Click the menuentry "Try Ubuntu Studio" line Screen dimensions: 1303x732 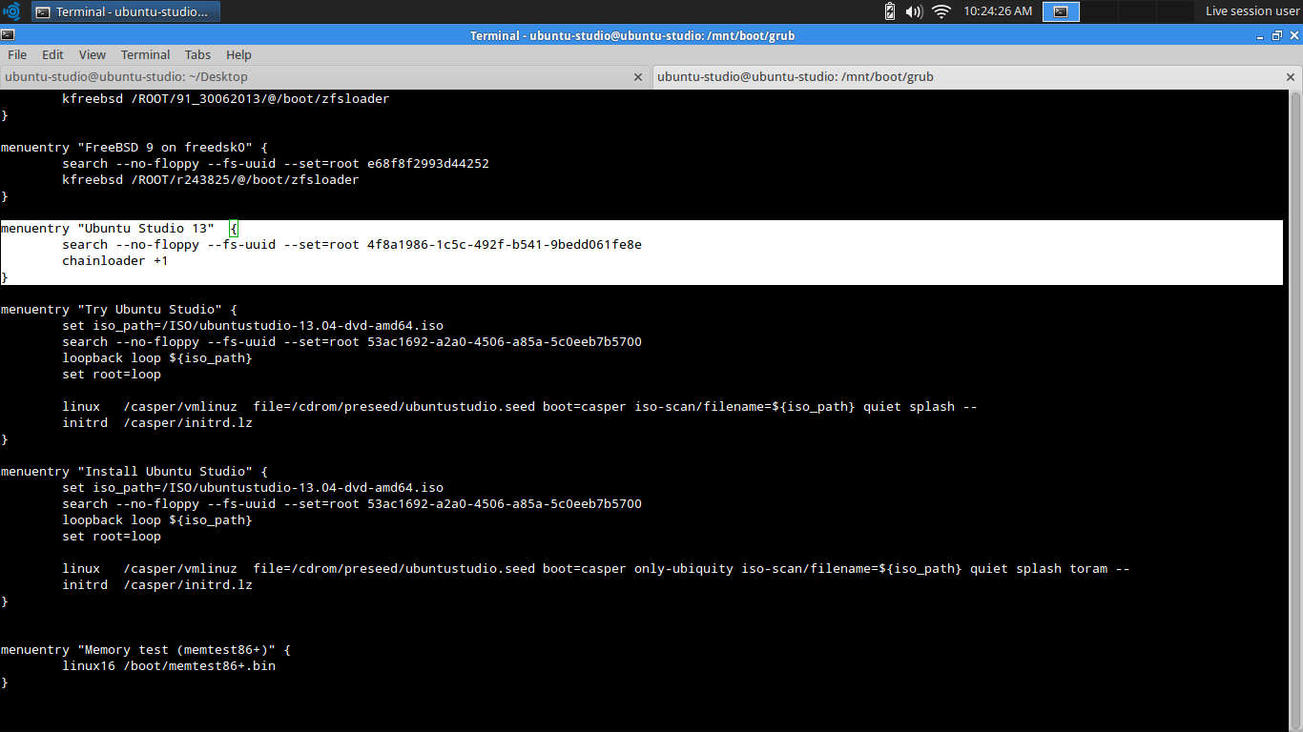tap(119, 310)
